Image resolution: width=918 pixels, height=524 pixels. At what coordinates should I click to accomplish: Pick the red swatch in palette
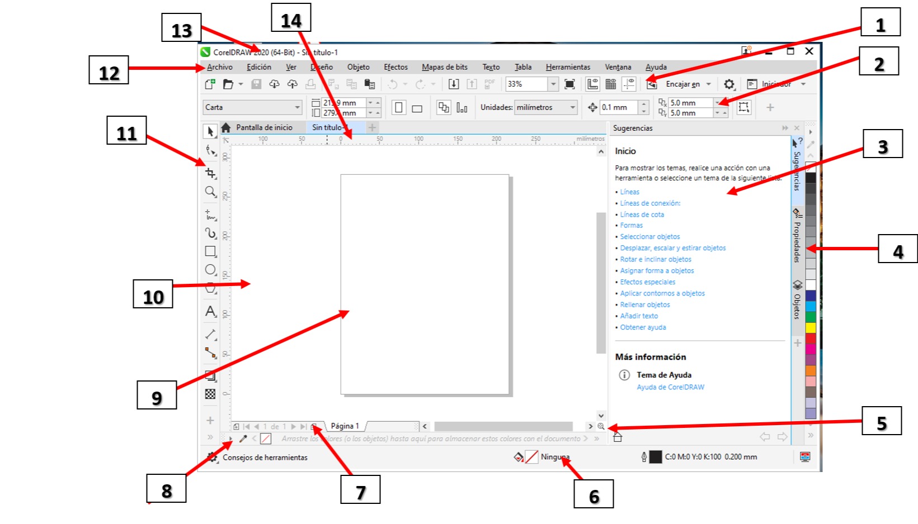[x=811, y=339]
